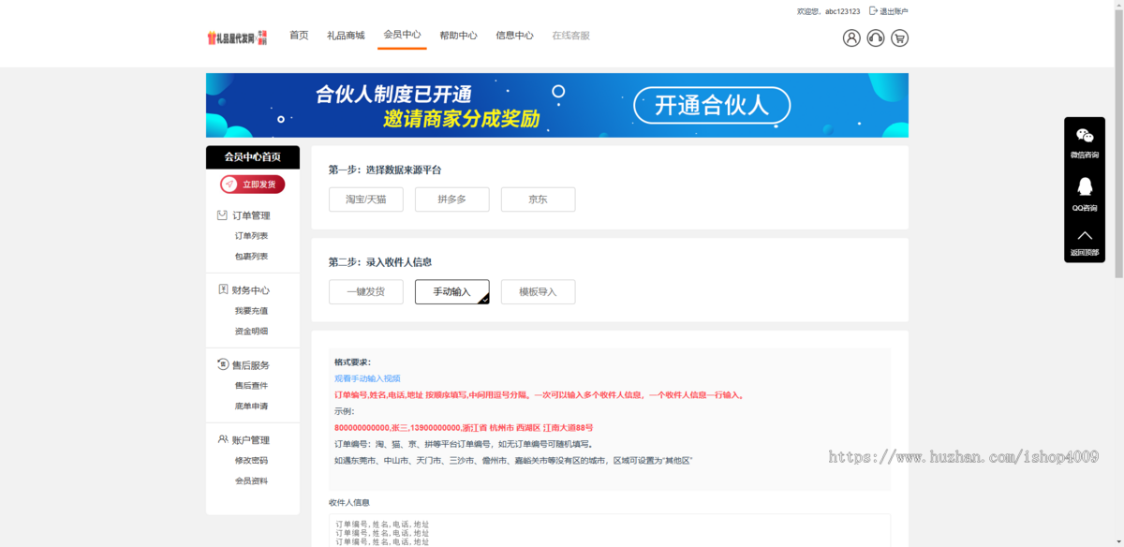The height and width of the screenshot is (547, 1124).
Task: Click the site logo in the header
Action: [238, 37]
